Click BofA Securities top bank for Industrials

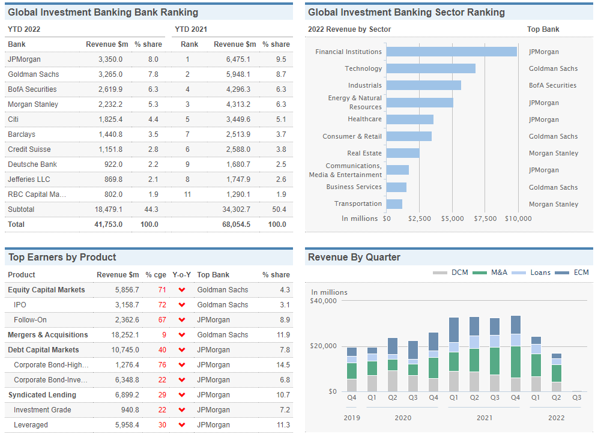point(553,85)
